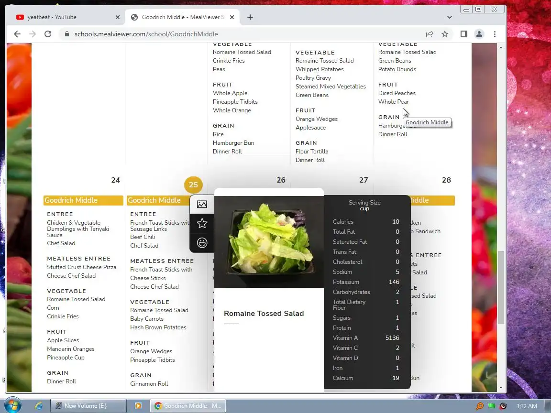Image resolution: width=551 pixels, height=413 pixels.
Task: Open Cinnamon Roll menu item
Action: tap(149, 384)
